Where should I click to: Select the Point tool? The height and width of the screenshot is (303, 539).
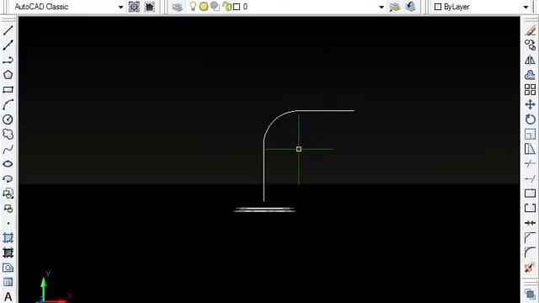point(8,223)
